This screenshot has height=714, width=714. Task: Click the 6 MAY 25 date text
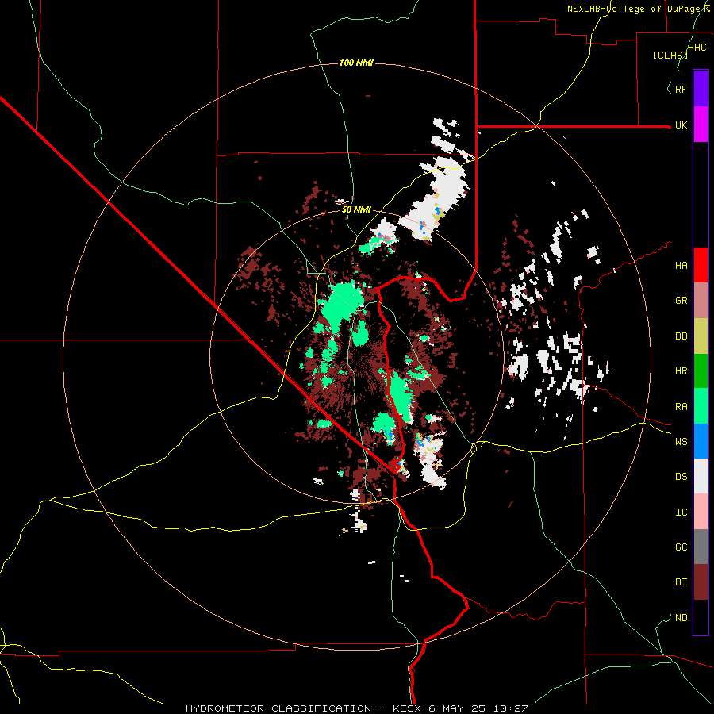coord(456,708)
